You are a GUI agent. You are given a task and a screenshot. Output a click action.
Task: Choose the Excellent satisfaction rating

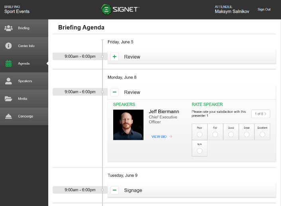click(262, 135)
